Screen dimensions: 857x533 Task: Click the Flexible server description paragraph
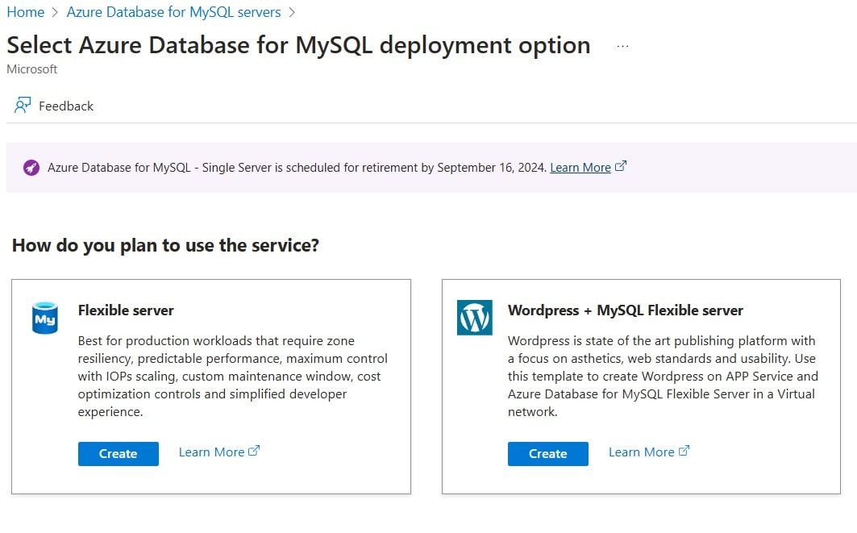(x=233, y=376)
